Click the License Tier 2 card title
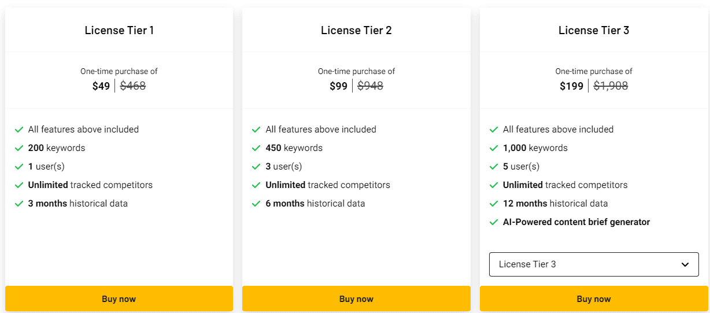This screenshot has height=313, width=710. pyautogui.click(x=356, y=30)
